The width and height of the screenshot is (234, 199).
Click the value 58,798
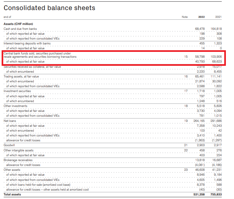[x=200, y=57]
